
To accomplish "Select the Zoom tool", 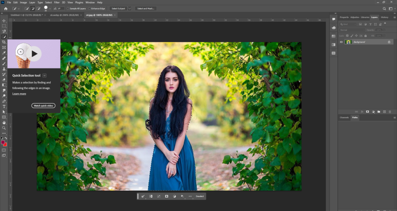I will (x=4, y=128).
